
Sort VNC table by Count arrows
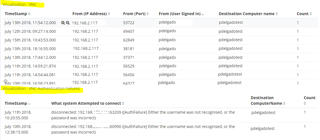tap(311, 14)
